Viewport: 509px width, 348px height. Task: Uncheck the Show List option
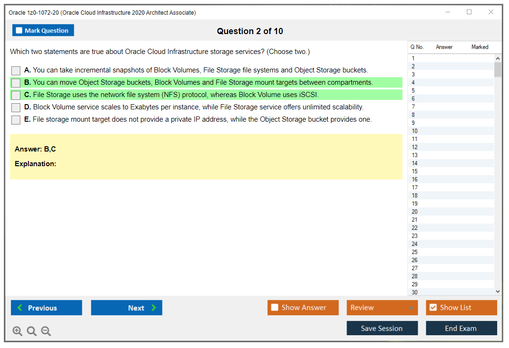point(433,308)
